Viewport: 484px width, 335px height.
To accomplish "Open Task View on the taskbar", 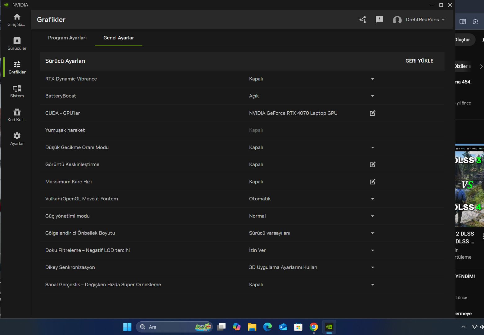I will click(221, 327).
